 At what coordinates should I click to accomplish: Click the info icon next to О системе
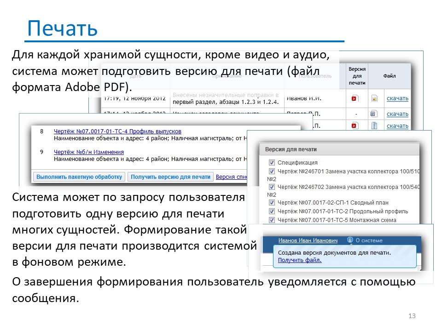[x=350, y=240]
